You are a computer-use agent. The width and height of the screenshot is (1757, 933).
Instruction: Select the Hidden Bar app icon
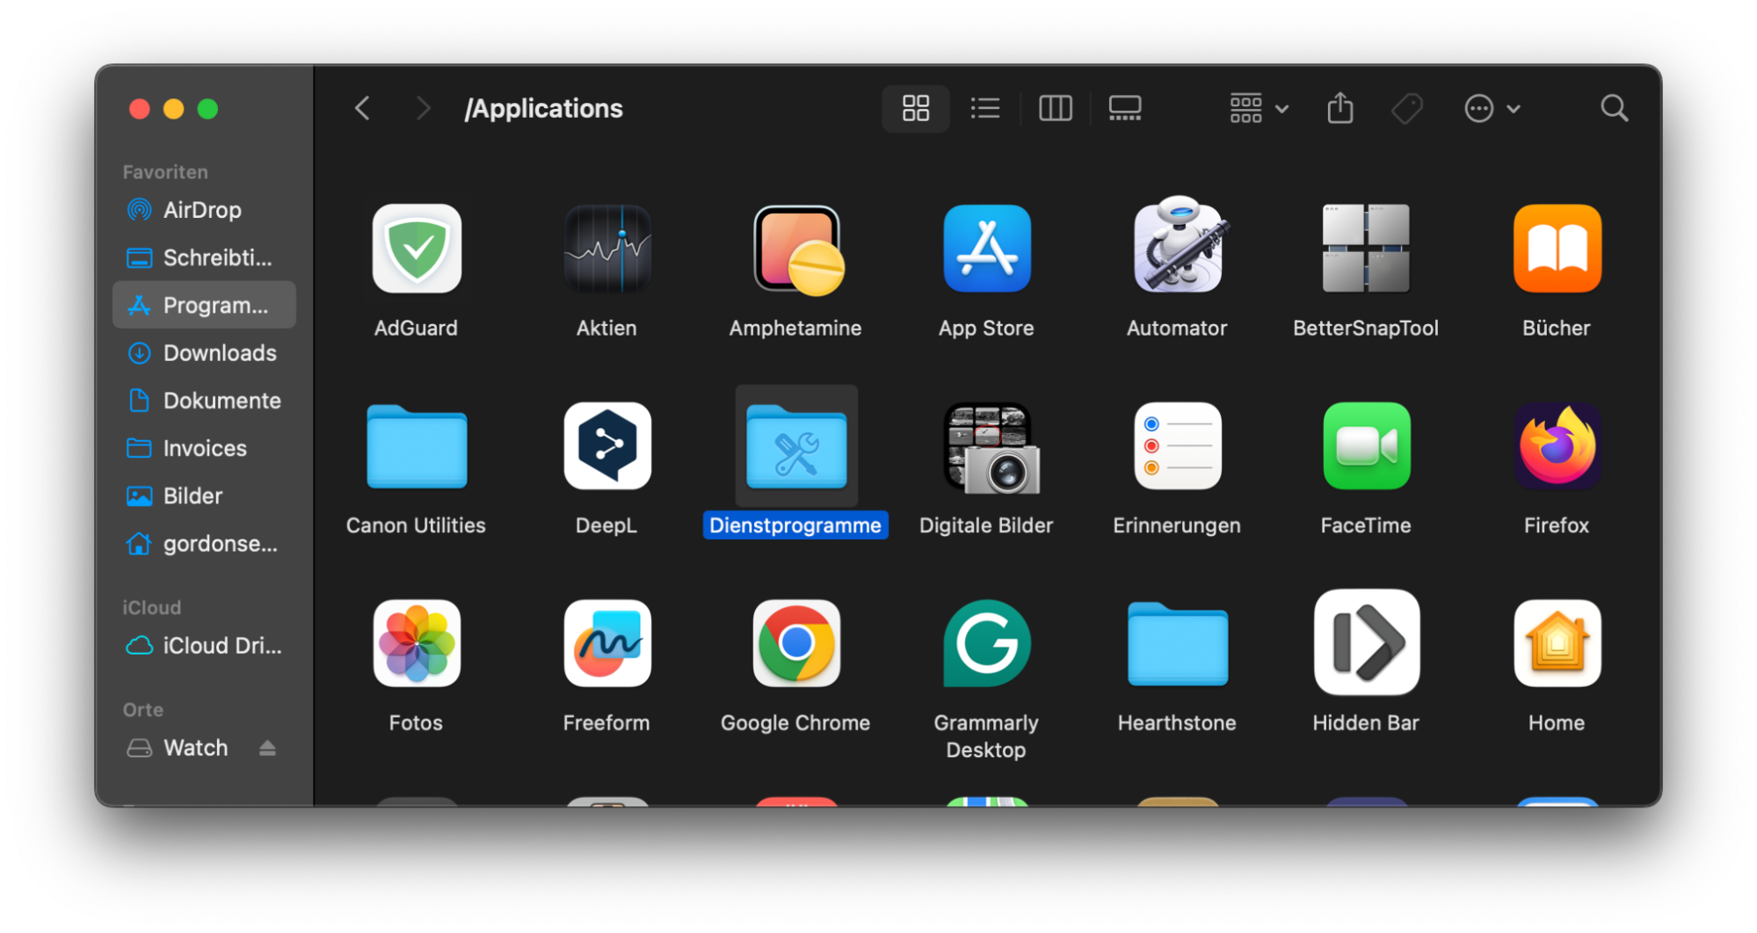(1366, 643)
